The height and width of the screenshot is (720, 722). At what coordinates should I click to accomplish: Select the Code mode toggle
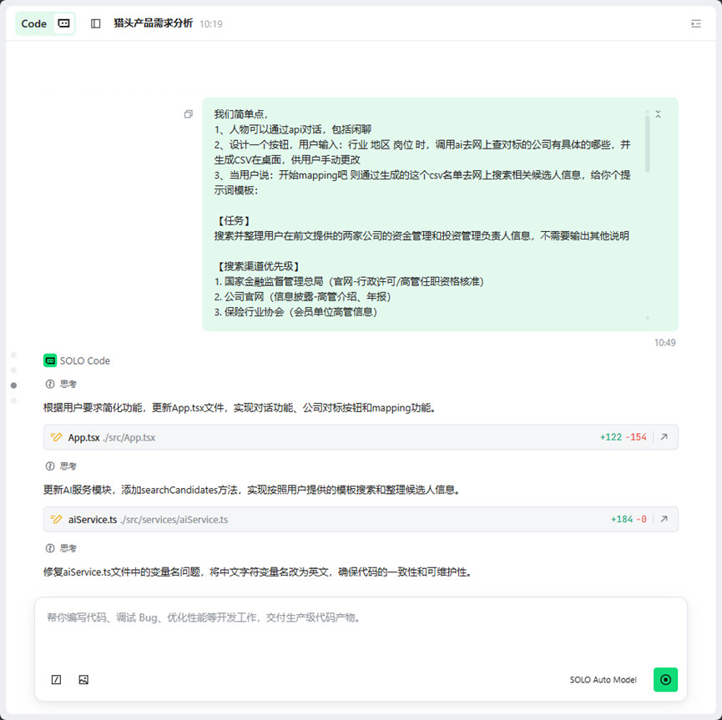coord(34,23)
